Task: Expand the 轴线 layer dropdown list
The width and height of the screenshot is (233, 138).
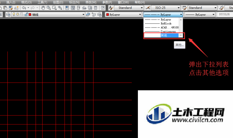Action: pos(83,14)
